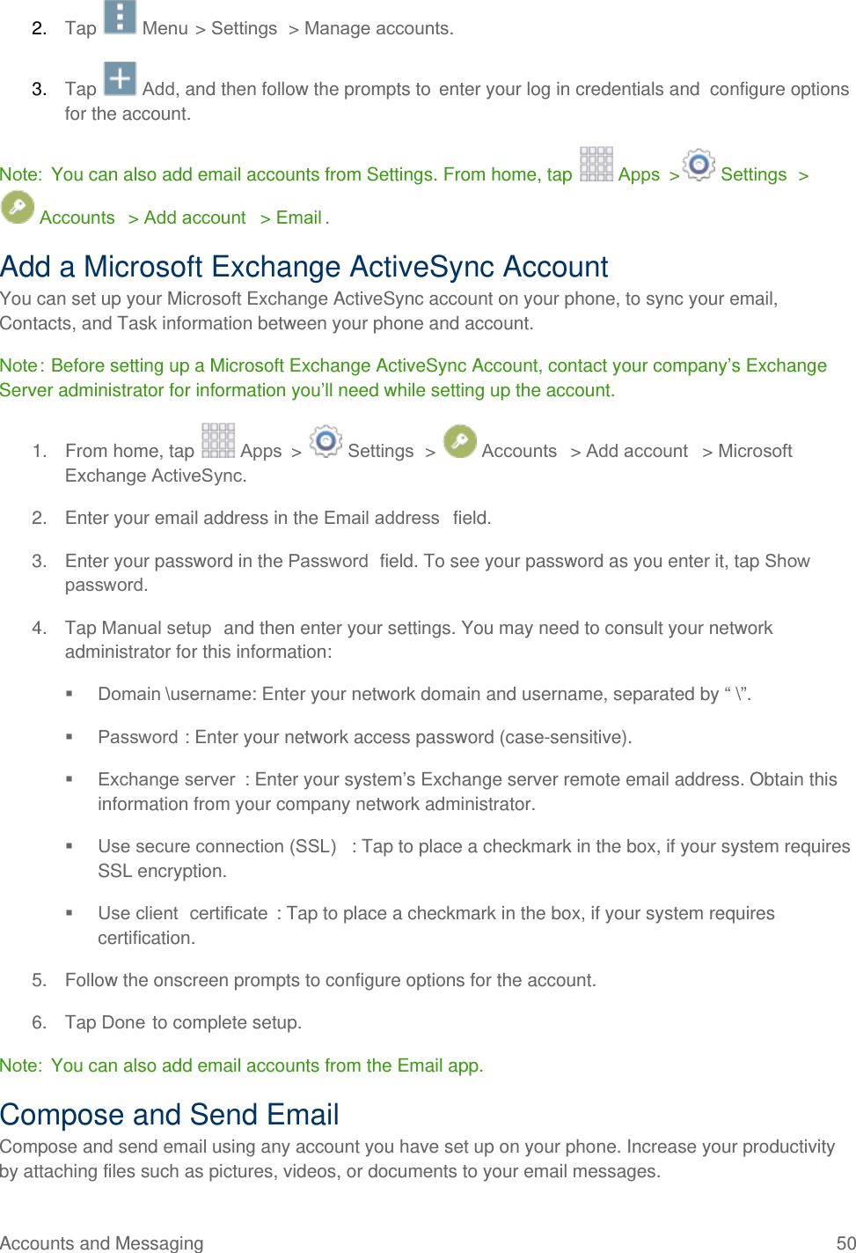The image size is (856, 1253).
Task: Click the "Use client certificate" bullet label
Action: pyautogui.click(x=182, y=913)
